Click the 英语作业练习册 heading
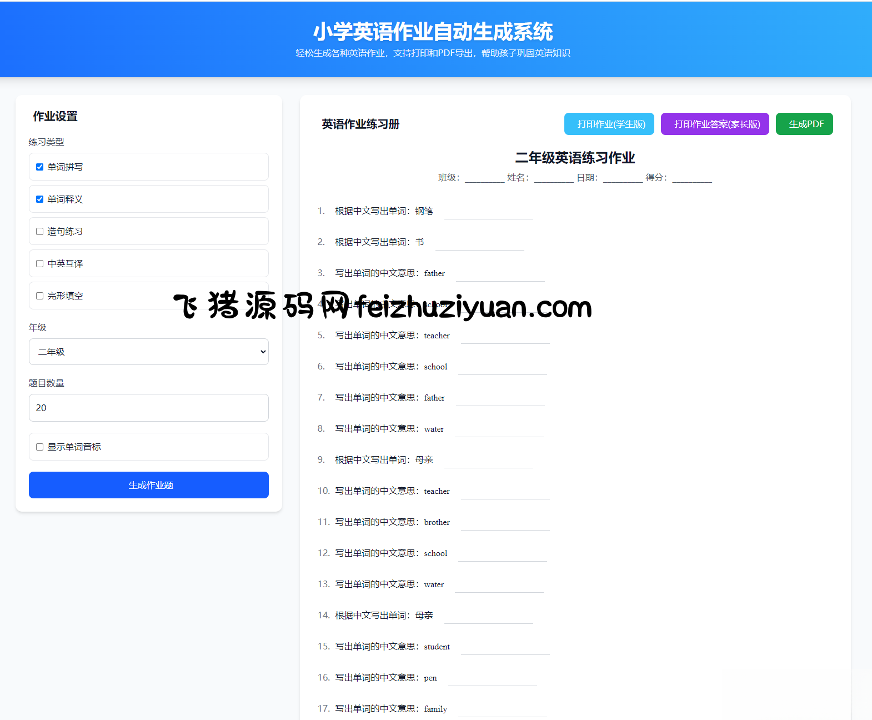872x720 pixels. pyautogui.click(x=361, y=124)
